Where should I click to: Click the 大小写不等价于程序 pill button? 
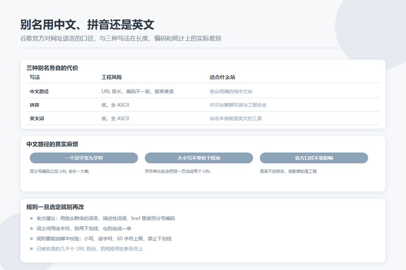(x=199, y=158)
